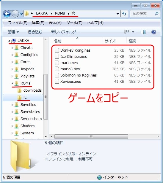Select the Xevious.nes file icon
This screenshot has height=183, width=163.
click(x=57, y=82)
